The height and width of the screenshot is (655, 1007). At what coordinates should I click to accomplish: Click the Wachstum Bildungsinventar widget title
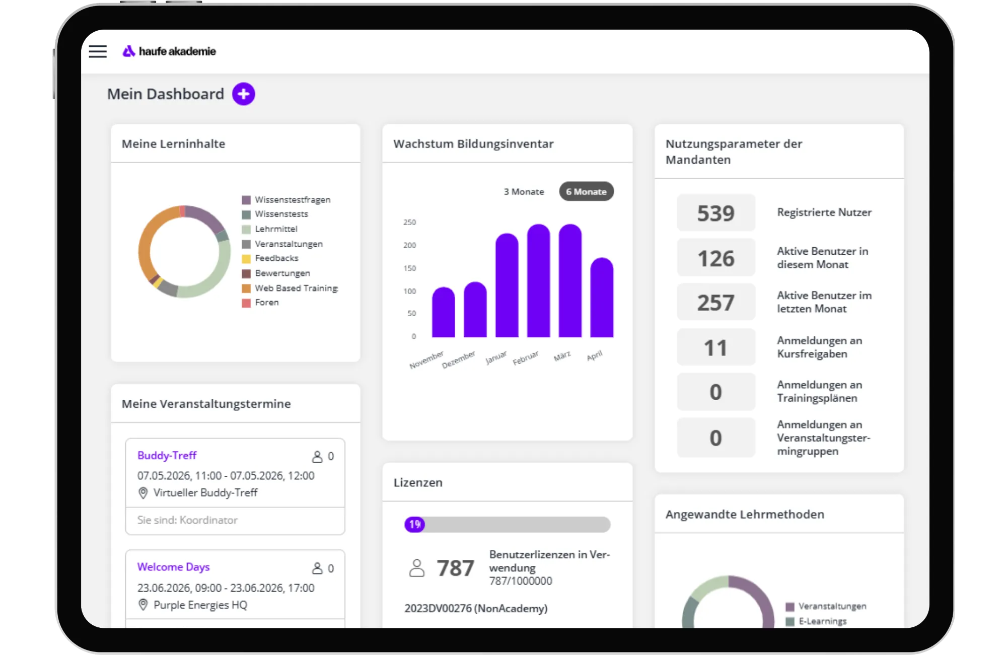pyautogui.click(x=473, y=144)
